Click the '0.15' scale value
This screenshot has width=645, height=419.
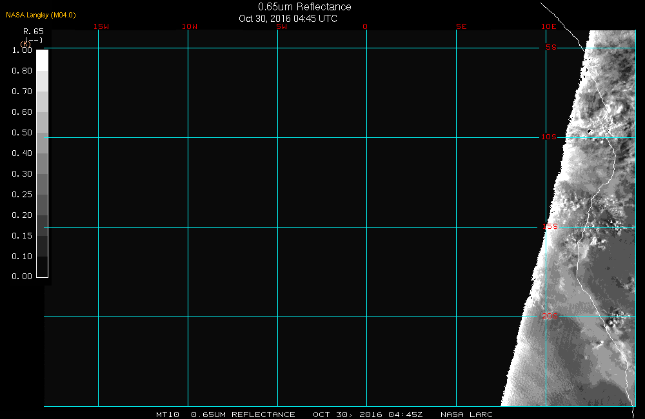(x=22, y=236)
